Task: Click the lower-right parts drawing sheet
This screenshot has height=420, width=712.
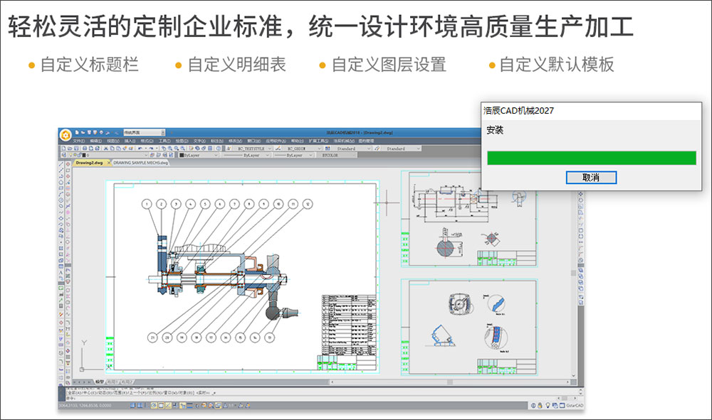Action: pos(470,327)
